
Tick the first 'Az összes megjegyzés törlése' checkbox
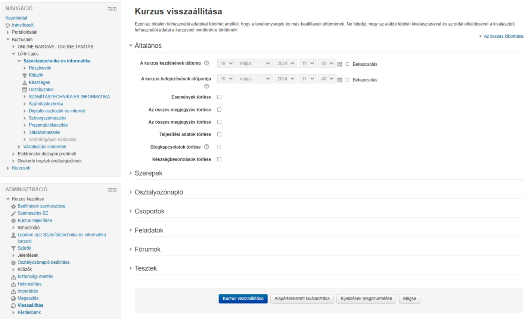[219, 110]
